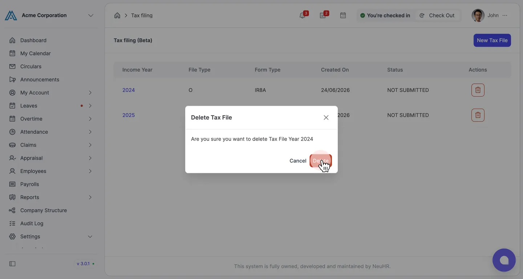Open the notifications bell icon
Screen dimensions: 523x279
click(303, 15)
